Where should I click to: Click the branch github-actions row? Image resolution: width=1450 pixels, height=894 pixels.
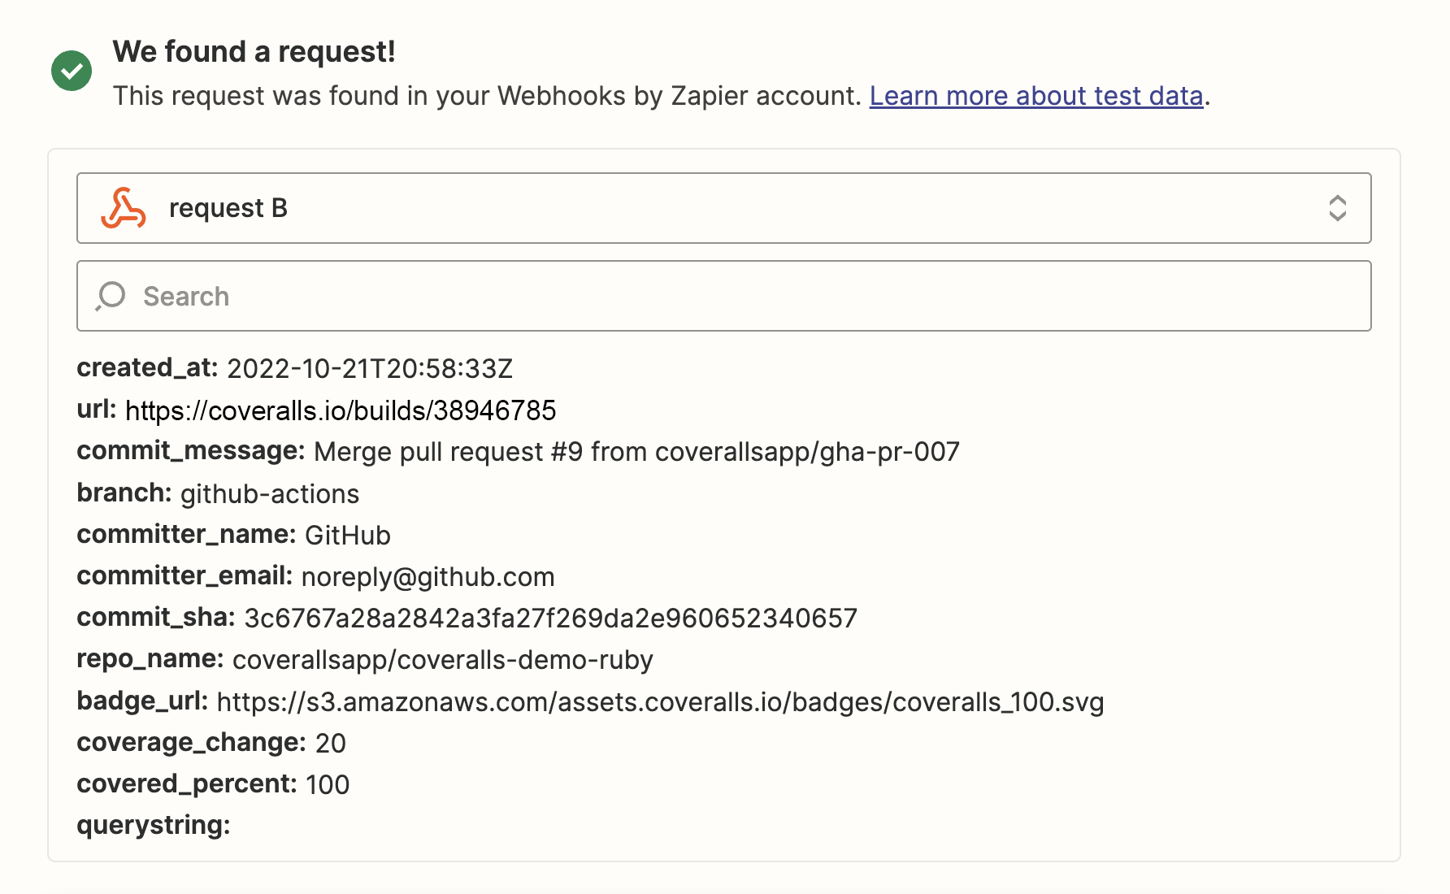(218, 493)
